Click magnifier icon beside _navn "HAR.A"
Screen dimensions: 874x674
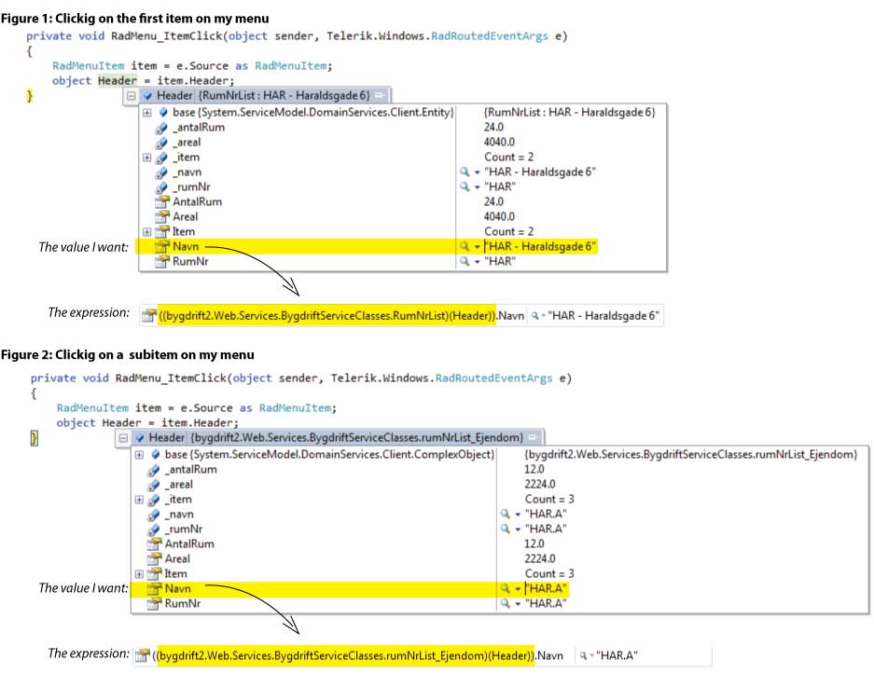click(x=506, y=514)
